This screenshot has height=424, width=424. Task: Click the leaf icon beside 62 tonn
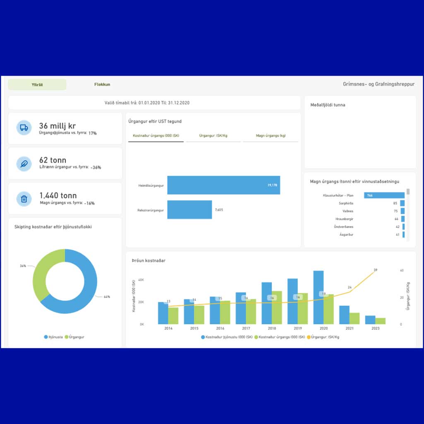coord(24,164)
